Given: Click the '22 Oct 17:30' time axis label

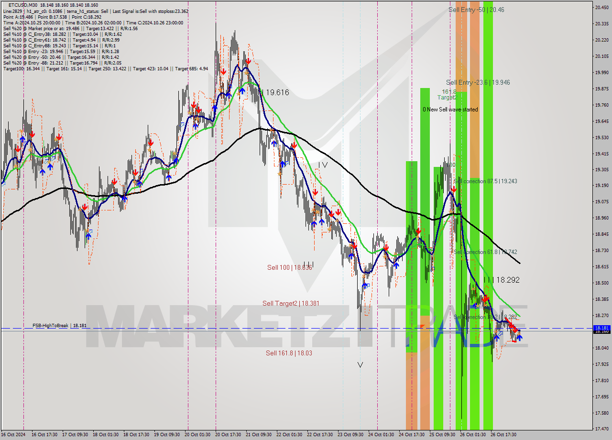Looking at the screenshot, I should click(320, 435).
